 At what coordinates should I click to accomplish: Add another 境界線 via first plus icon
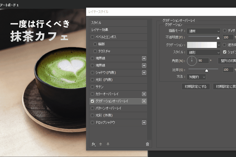pyautogui.click(x=144, y=58)
